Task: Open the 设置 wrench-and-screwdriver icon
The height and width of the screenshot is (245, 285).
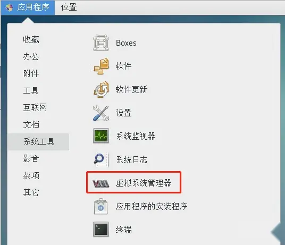Action: tap(101, 113)
